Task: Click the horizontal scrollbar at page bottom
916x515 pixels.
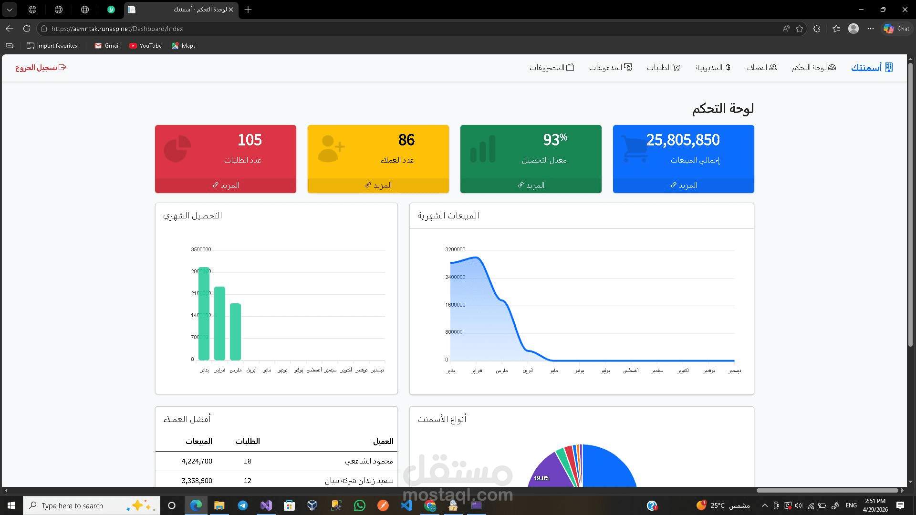Action: [x=827, y=490]
